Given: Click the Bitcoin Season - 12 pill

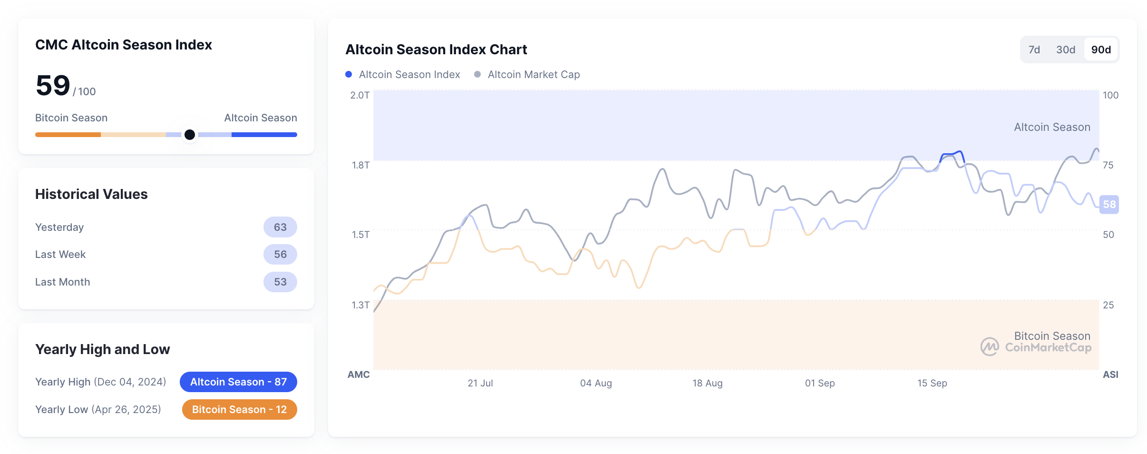Looking at the screenshot, I should (x=239, y=409).
